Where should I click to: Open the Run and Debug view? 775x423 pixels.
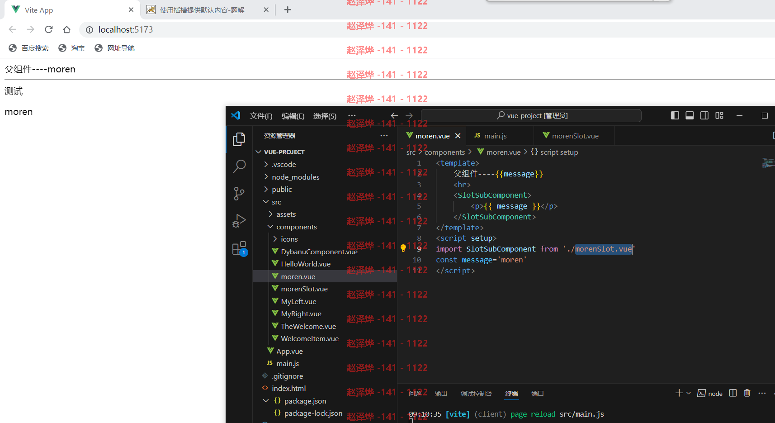click(x=239, y=221)
